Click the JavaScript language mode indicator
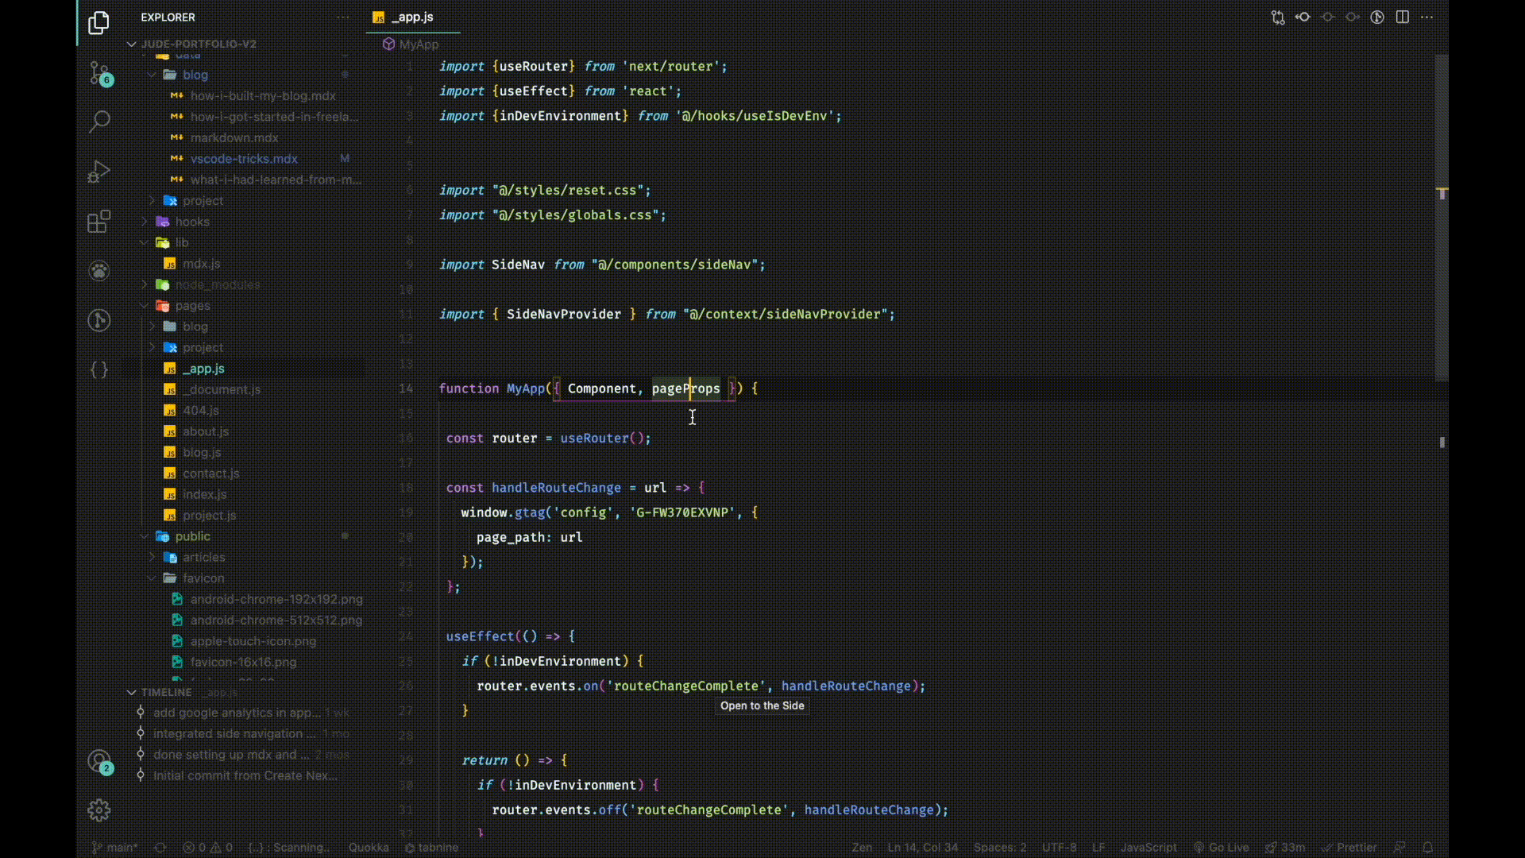The image size is (1525, 858). pos(1149,847)
